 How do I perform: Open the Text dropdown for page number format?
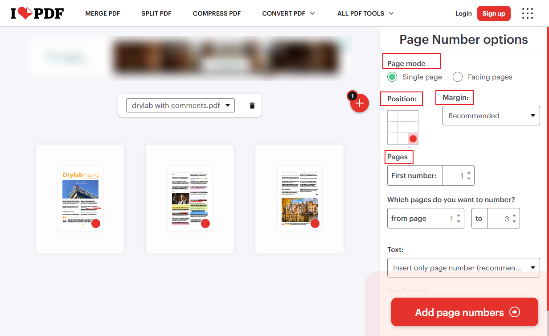463,268
